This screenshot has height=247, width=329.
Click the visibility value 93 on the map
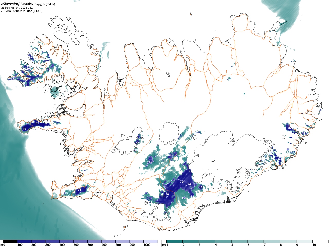189,184
